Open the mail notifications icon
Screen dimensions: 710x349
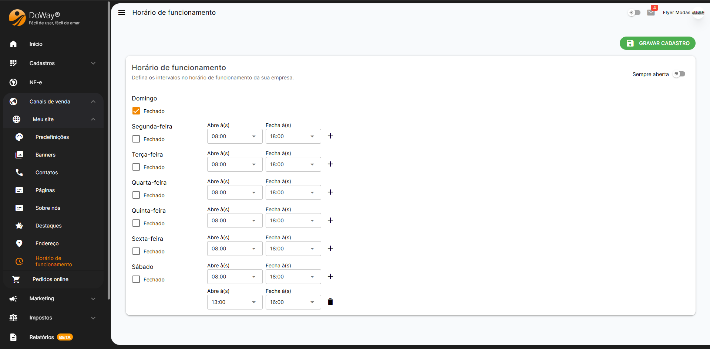click(x=651, y=13)
